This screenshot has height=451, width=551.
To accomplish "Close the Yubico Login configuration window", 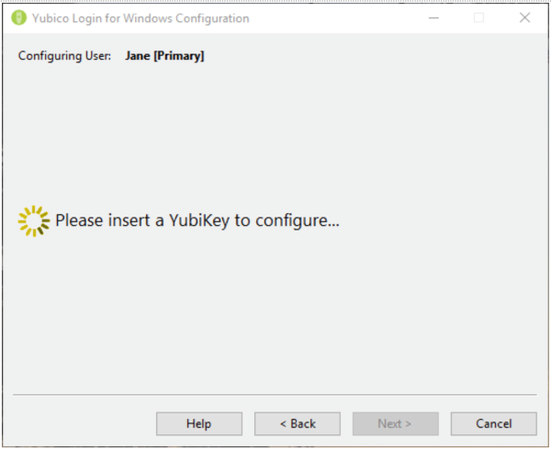I will pos(525,18).
